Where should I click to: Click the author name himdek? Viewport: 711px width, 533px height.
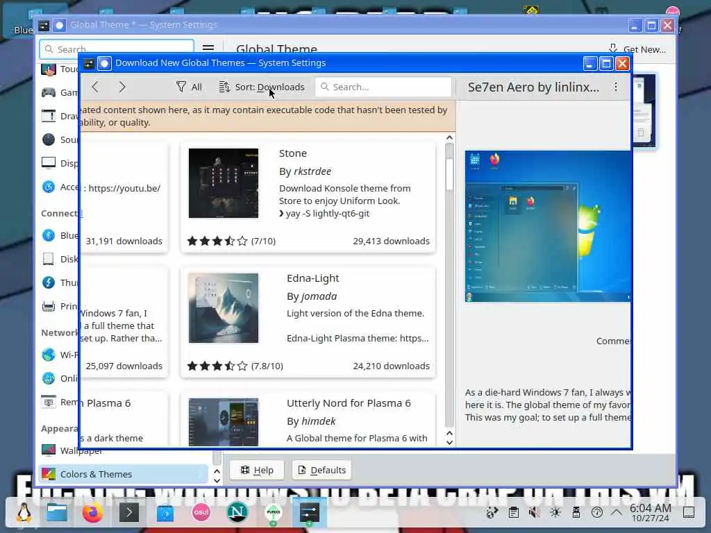click(x=318, y=421)
